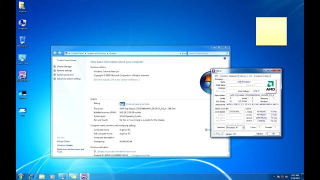The width and height of the screenshot is (320, 180).
Task: Click the Validate button in CPU-Z
Action: 259,133
